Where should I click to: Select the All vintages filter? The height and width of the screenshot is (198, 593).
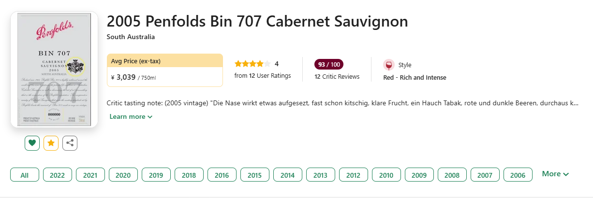[x=25, y=175]
